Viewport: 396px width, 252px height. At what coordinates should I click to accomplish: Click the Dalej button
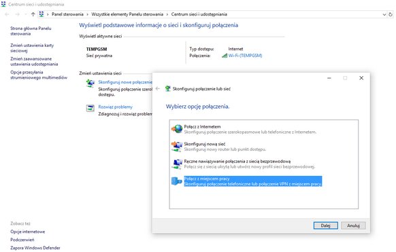(x=325, y=226)
